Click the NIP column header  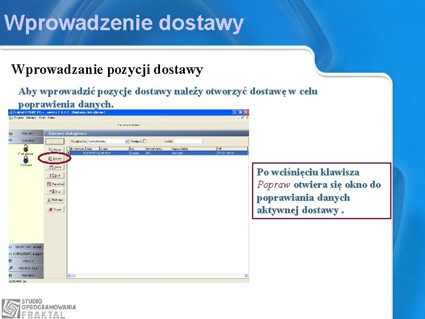(x=233, y=149)
